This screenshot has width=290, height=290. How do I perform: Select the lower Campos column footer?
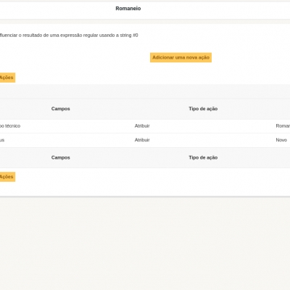click(x=60, y=157)
